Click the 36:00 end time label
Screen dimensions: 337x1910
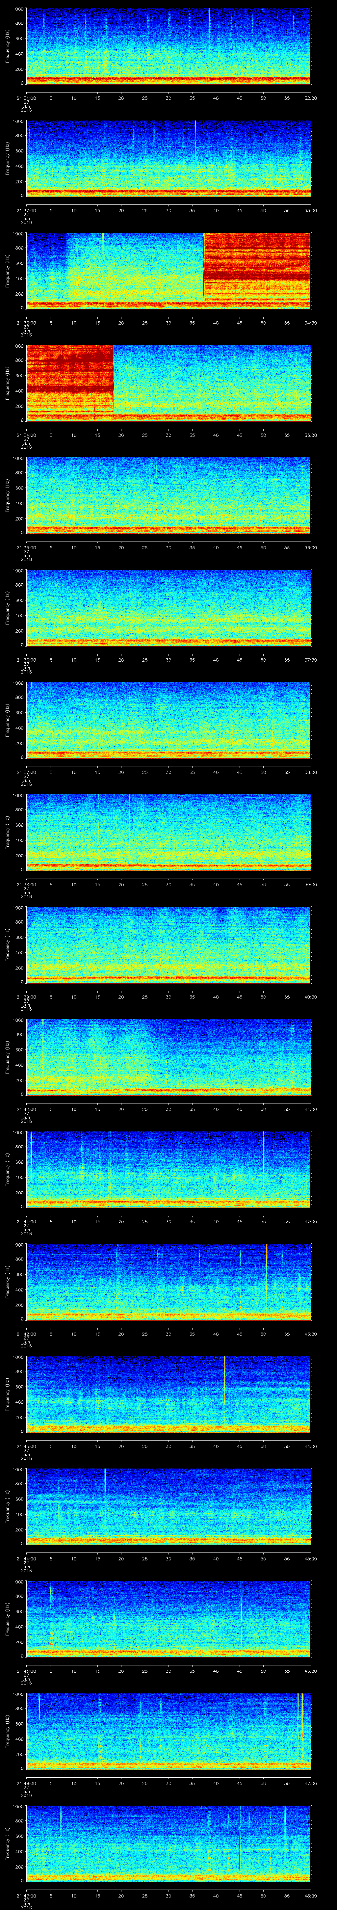pos(310,547)
